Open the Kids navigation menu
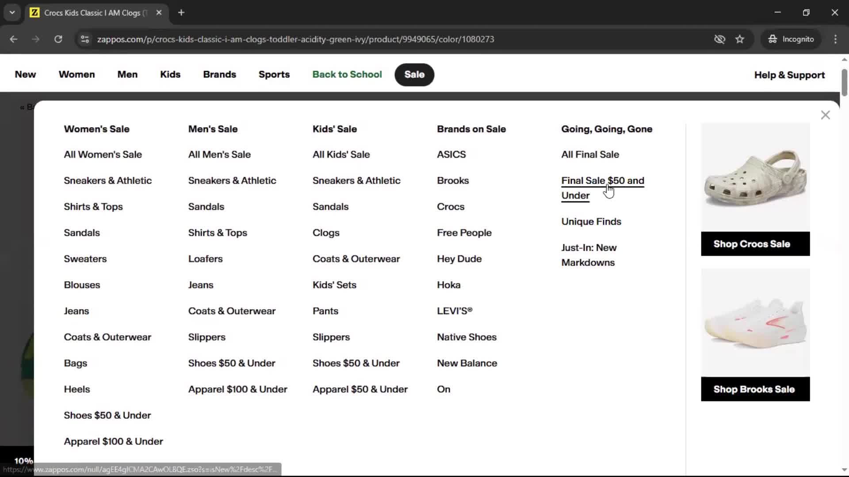Screen dimensions: 849x477 click(x=170, y=74)
